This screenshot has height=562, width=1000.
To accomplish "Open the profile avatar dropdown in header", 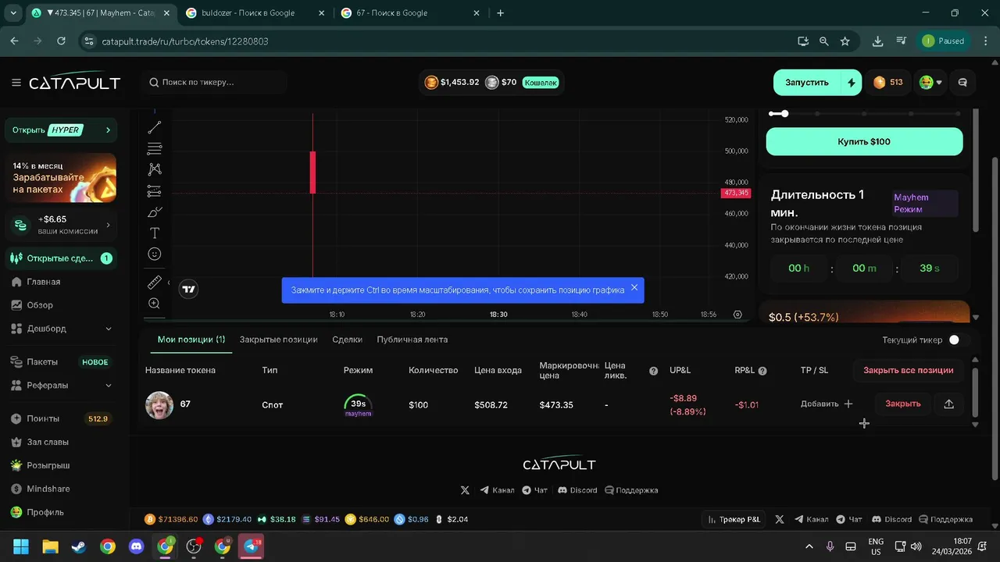I will point(930,82).
